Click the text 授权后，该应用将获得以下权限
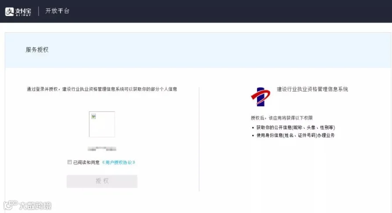Image resolution: width=392 pixels, height=213 pixels. tap(282, 118)
